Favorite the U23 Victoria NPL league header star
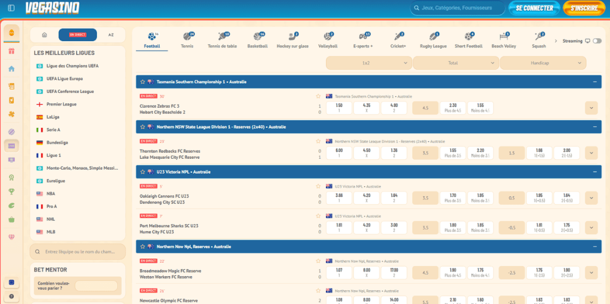This screenshot has height=304, width=610. (x=143, y=172)
